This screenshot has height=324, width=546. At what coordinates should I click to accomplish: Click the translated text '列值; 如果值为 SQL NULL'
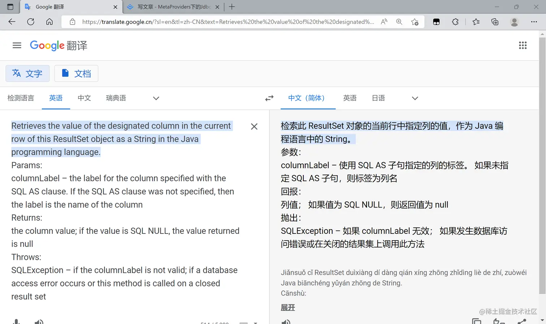point(331,205)
